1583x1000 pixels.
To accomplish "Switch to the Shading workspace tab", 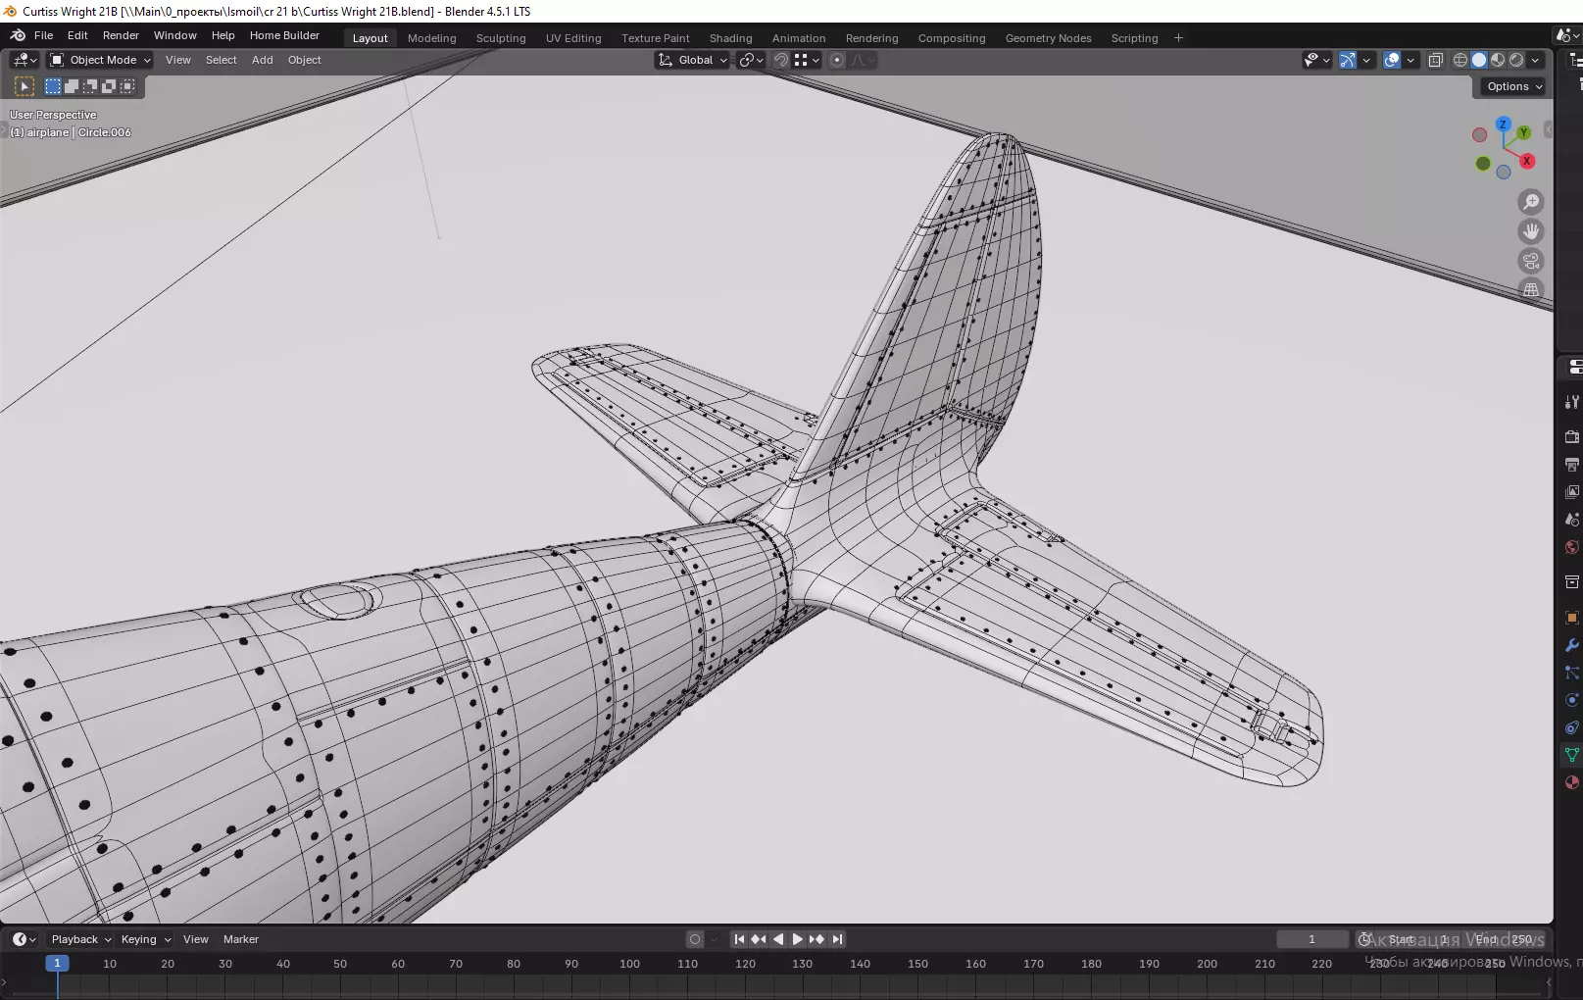I will pyautogui.click(x=731, y=38).
